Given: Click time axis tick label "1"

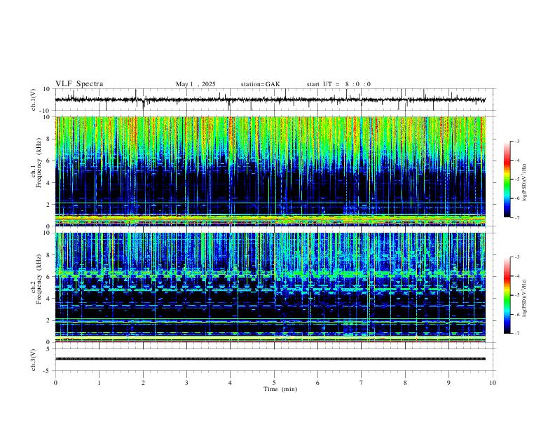Looking at the screenshot, I should click(99, 383).
